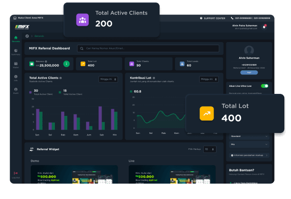Click the profile avatar picture
Viewport: 291px width, 199px height.
(x=249, y=50)
